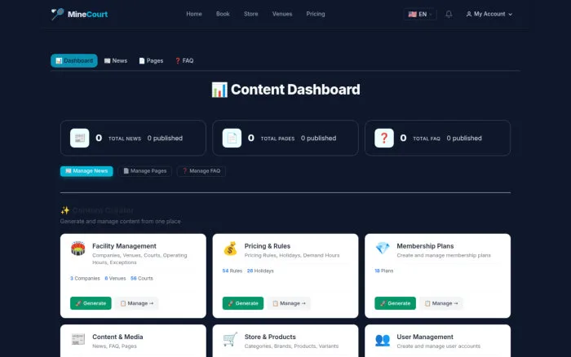Expand the My Account menu
This screenshot has width=571, height=357.
(x=489, y=14)
